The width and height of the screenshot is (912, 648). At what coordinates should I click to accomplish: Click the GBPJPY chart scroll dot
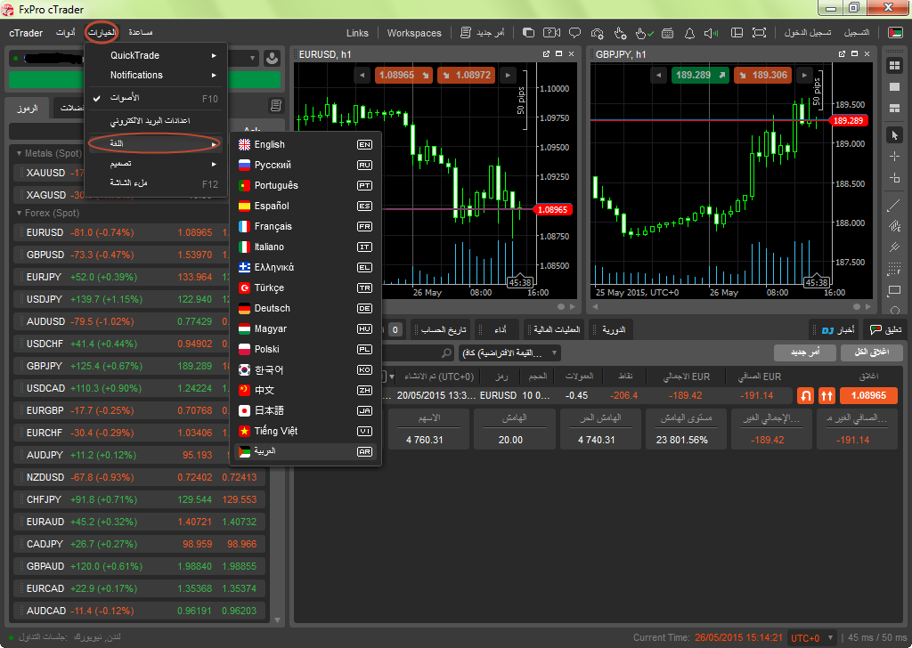[x=856, y=306]
